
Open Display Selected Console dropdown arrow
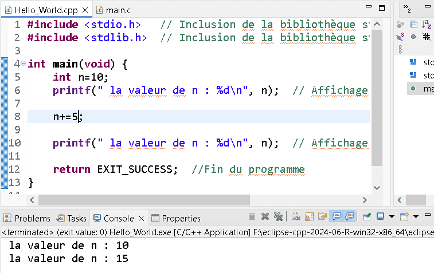(x=392, y=217)
